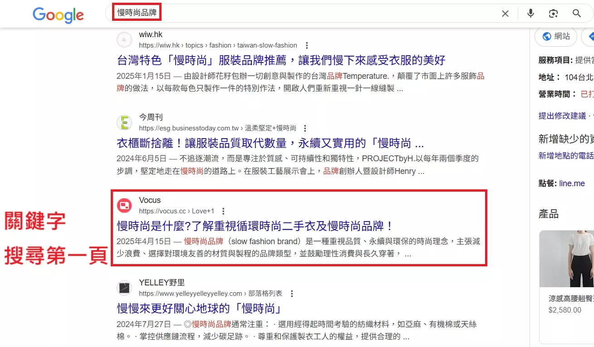This screenshot has height=347, width=594.
Task: Click the YELLEY野里 result favicon
Action: (124, 288)
